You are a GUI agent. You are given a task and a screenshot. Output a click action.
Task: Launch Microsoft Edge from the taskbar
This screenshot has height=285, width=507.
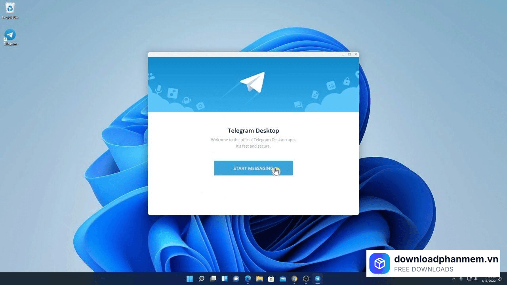coord(248,278)
